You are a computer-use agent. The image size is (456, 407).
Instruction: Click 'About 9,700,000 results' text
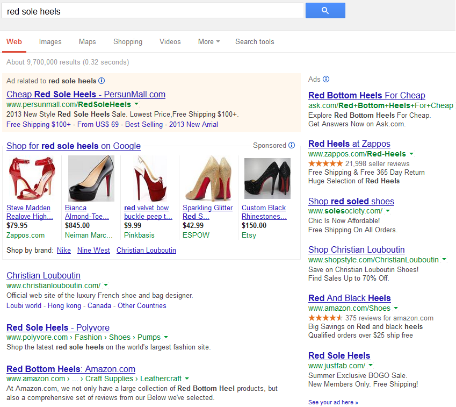coord(44,62)
